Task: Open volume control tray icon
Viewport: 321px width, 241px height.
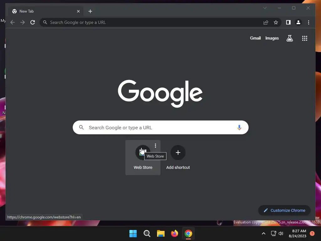Action: click(x=281, y=233)
